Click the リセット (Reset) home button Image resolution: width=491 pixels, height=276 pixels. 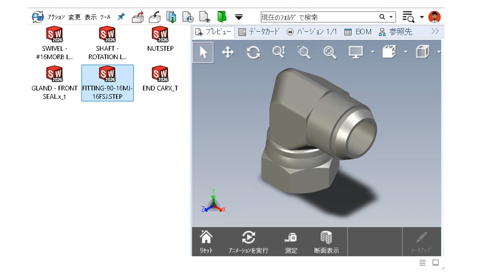pyautogui.click(x=206, y=242)
